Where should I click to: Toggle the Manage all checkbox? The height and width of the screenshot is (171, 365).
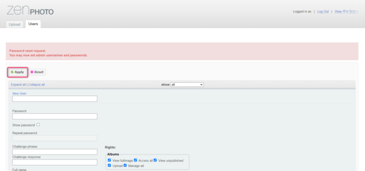point(125,166)
